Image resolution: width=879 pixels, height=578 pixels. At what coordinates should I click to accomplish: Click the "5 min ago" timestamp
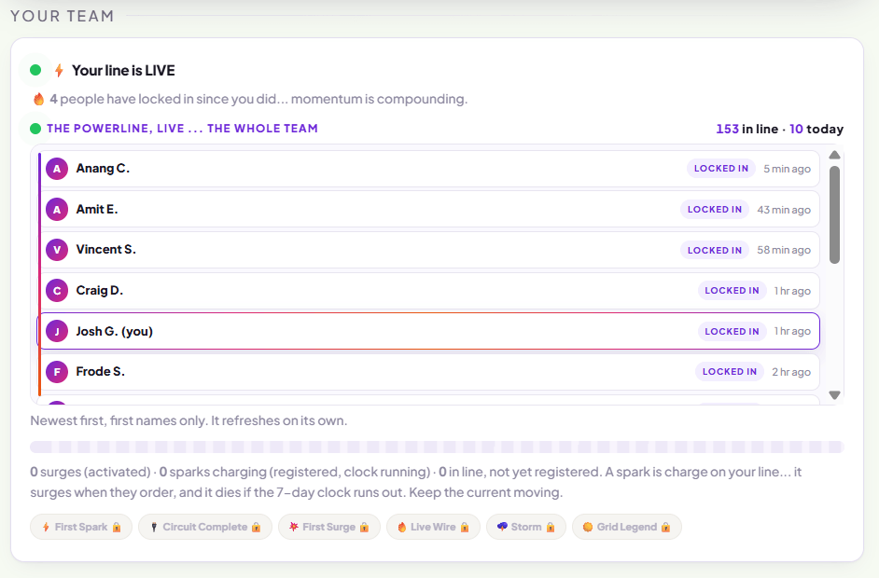point(787,169)
